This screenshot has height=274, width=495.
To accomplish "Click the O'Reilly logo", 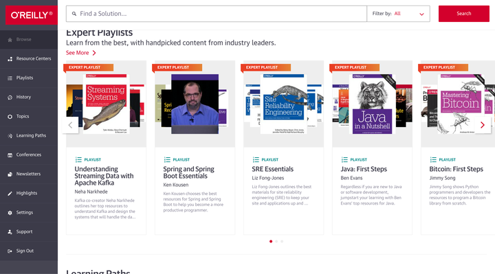I will pos(31,15).
